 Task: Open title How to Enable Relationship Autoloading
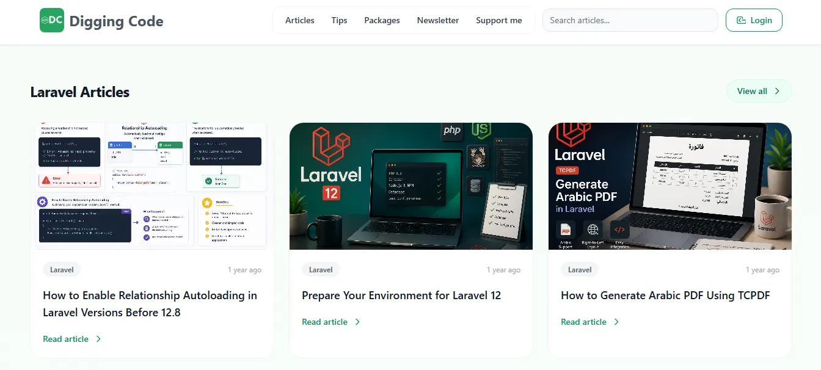tap(150, 303)
